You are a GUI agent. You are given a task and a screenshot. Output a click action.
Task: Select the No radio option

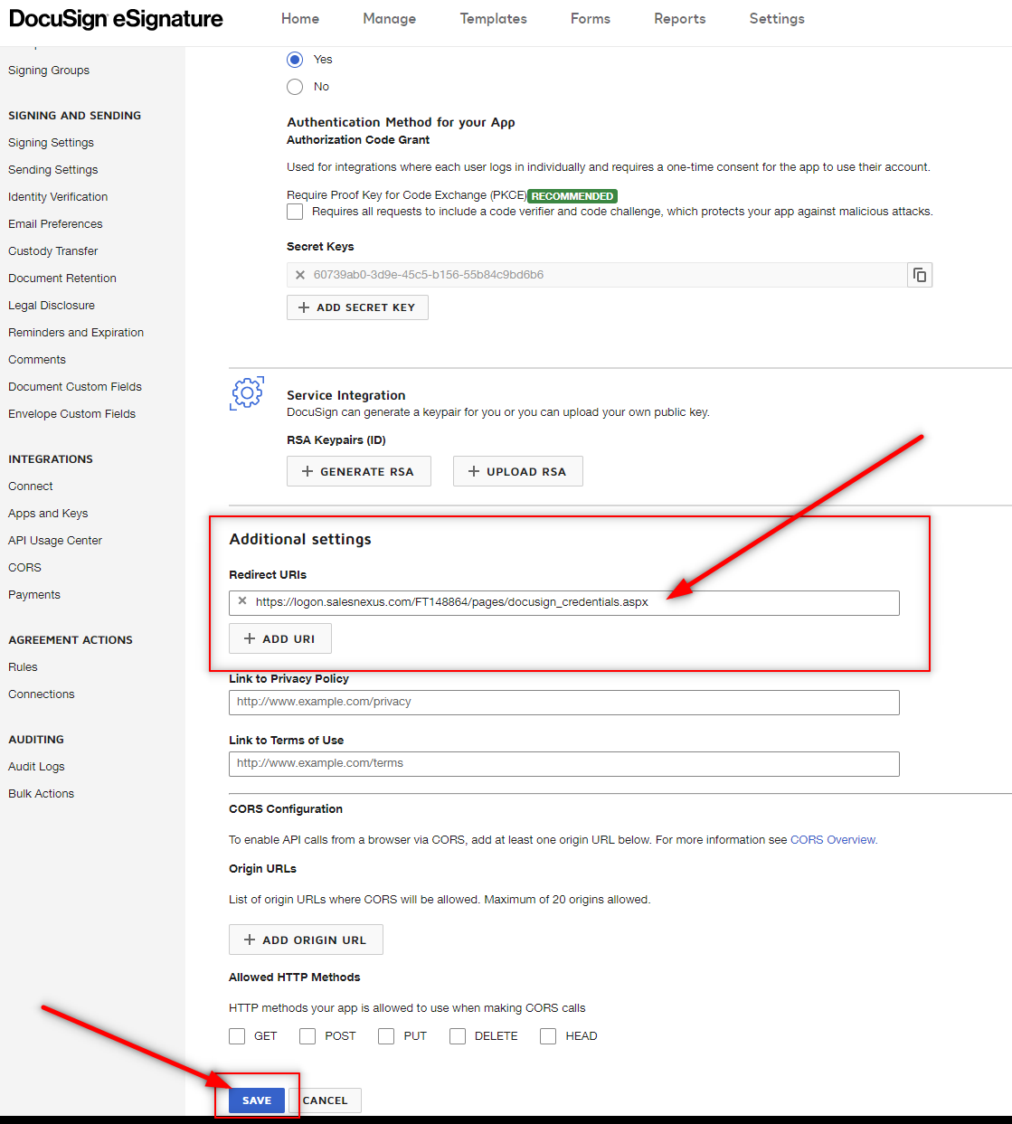coord(295,87)
